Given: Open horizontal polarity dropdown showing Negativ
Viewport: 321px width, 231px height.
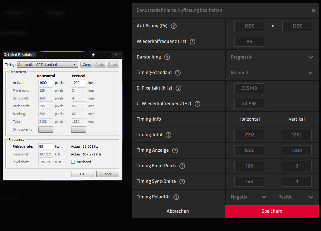Looking at the screenshot, I should point(249,197).
